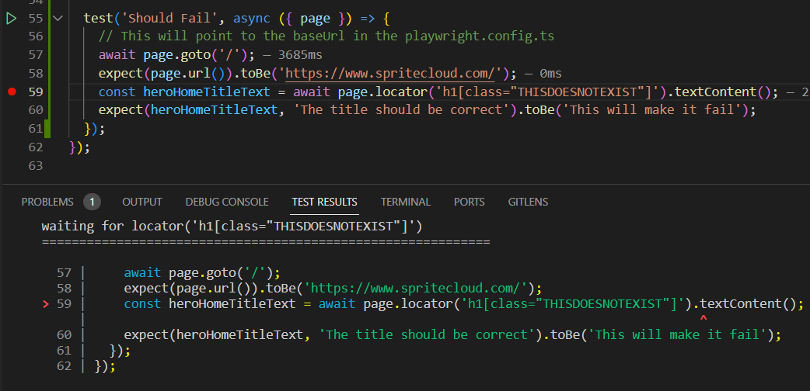This screenshot has width=810, height=391.
Task: Click the red error arrow at results line 59
Action: 45,304
